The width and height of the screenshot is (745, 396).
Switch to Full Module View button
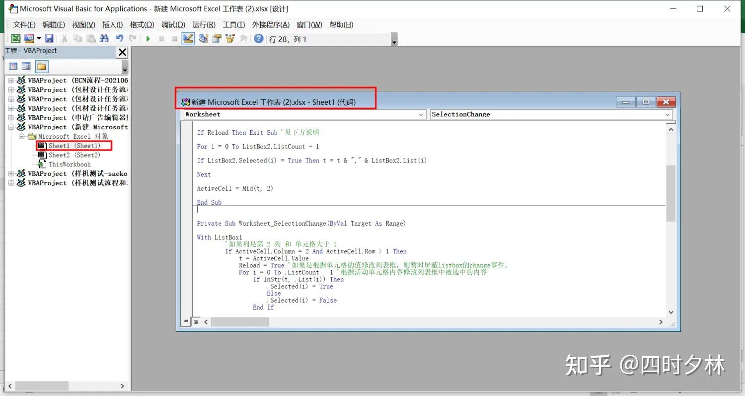coord(196,322)
